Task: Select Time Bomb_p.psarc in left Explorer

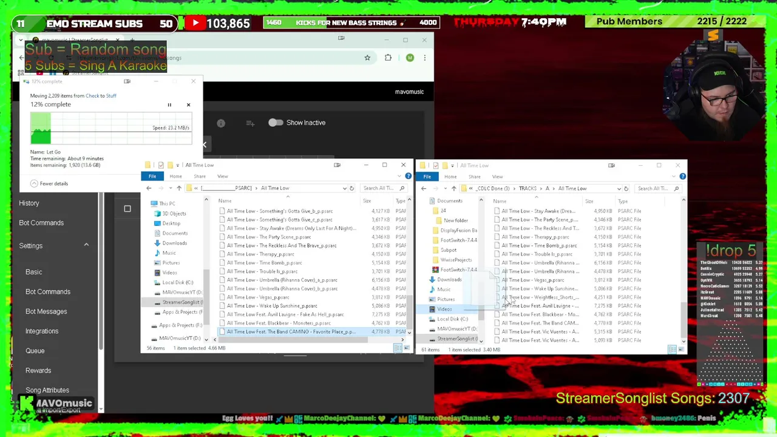Action: coord(264,263)
